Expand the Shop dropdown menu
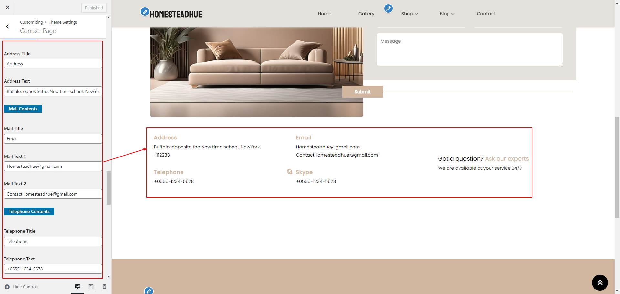 tap(409, 14)
